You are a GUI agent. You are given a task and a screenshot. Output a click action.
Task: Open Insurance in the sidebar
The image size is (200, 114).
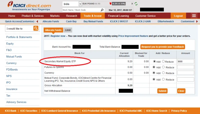tap(12, 89)
